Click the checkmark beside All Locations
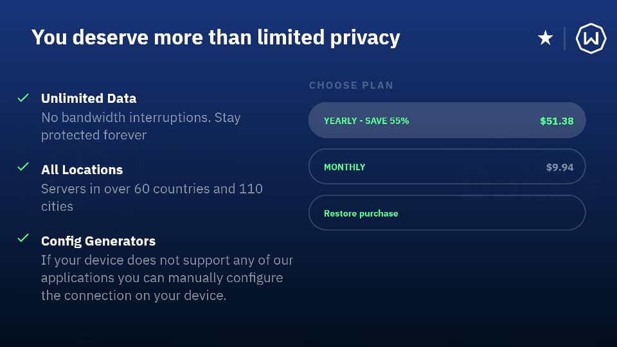Image resolution: width=617 pixels, height=347 pixels. 23,167
